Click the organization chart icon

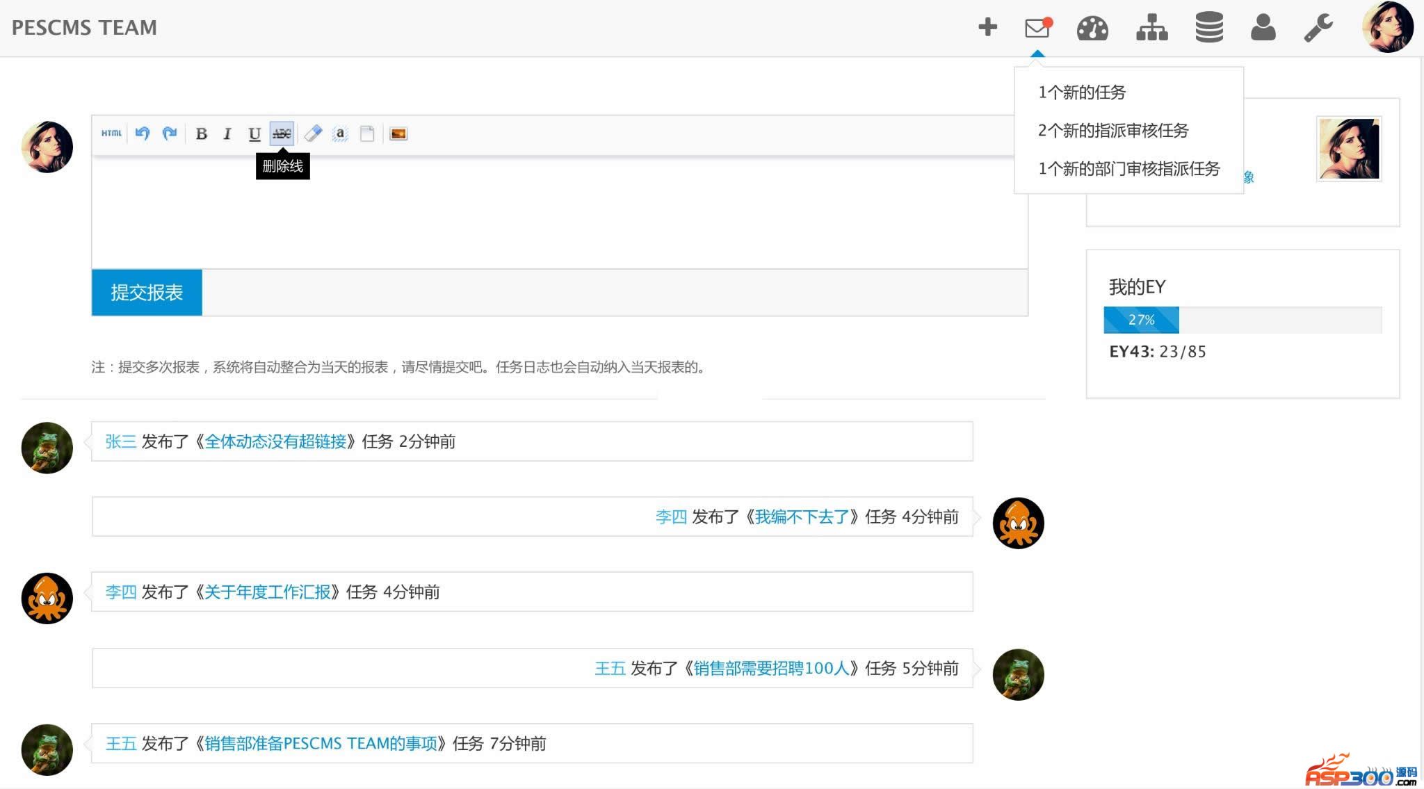1151,29
